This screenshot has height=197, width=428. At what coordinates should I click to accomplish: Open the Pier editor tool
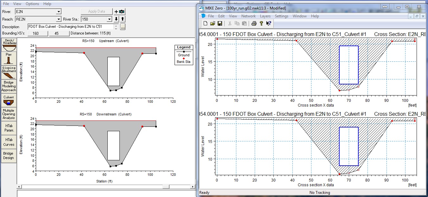(9, 59)
